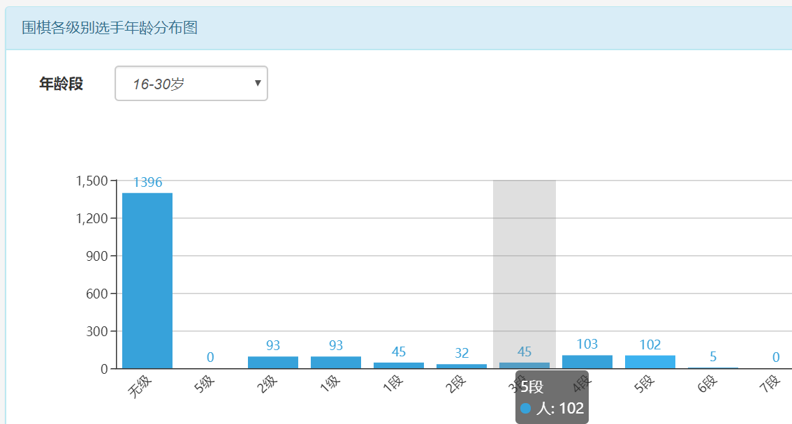792x424 pixels.
Task: Click the 2段 bar showing 32
Action: [462, 365]
